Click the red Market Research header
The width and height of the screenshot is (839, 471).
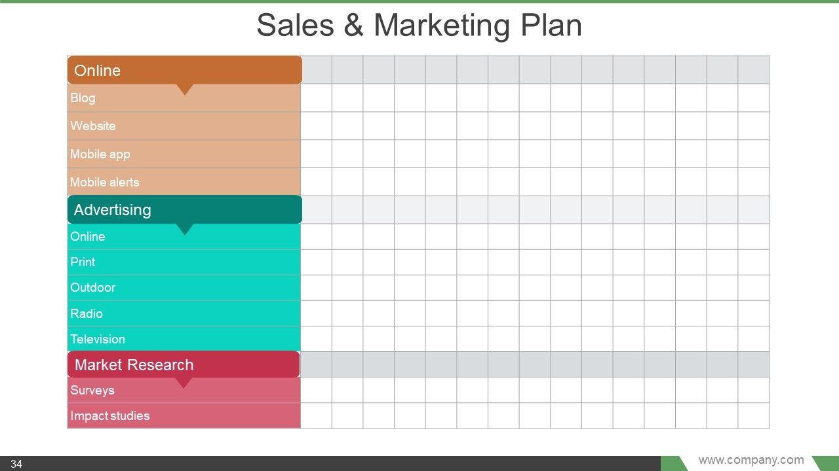[x=183, y=364]
